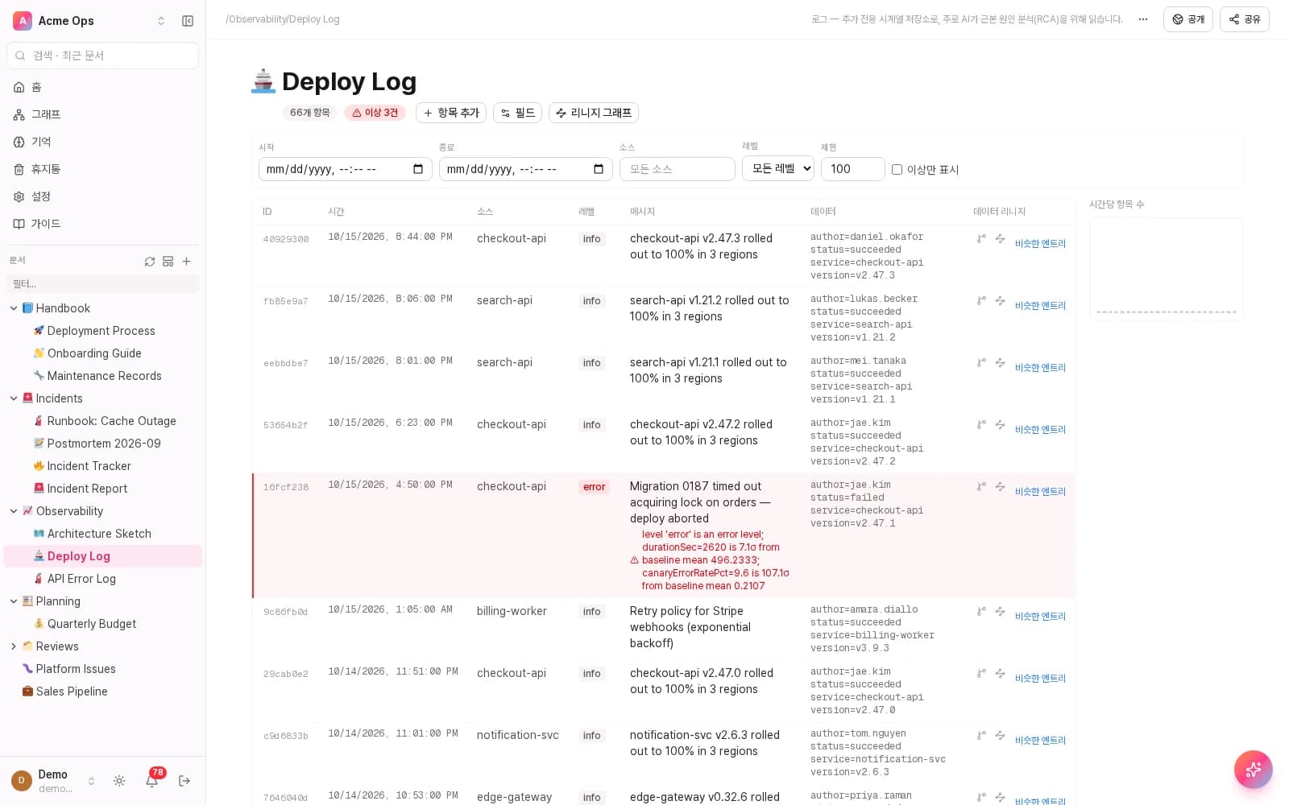This screenshot has height=805, width=1289.
Task: Click the logout icon beside Demo
Action: pyautogui.click(x=184, y=781)
